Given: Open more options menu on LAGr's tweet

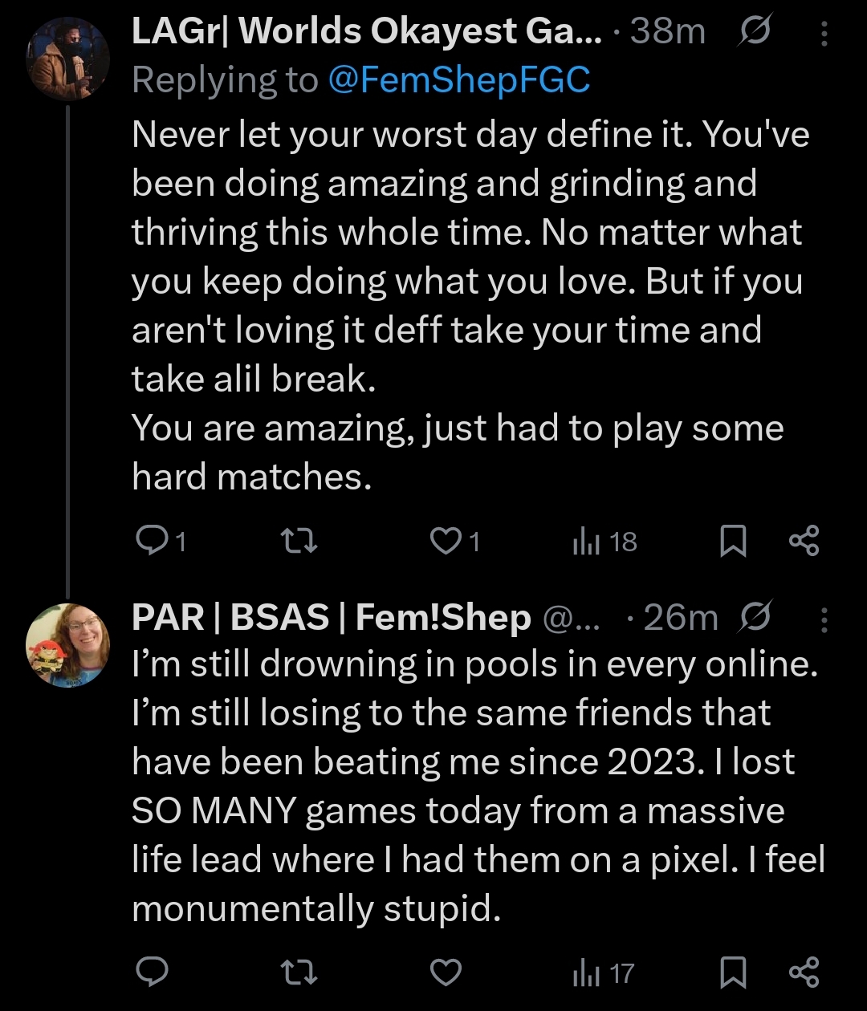Looking at the screenshot, I should click(824, 34).
